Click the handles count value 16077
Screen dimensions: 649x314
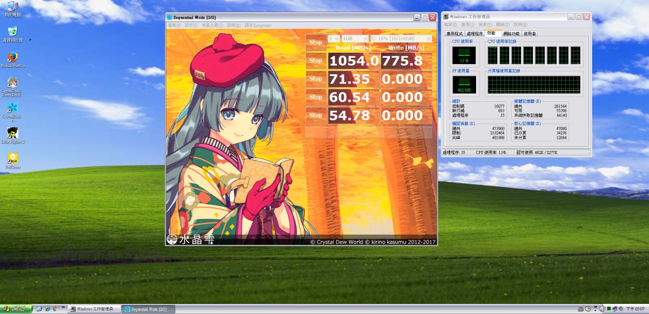point(499,106)
